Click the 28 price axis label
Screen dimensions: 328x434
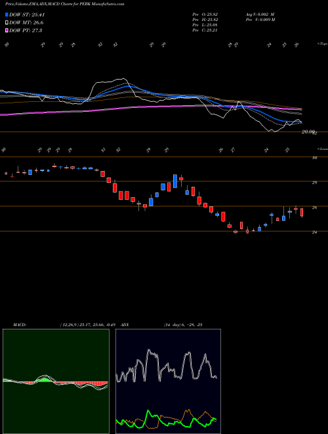pos(314,183)
